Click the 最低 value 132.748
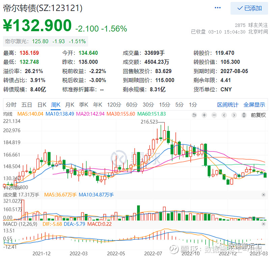 29,62
